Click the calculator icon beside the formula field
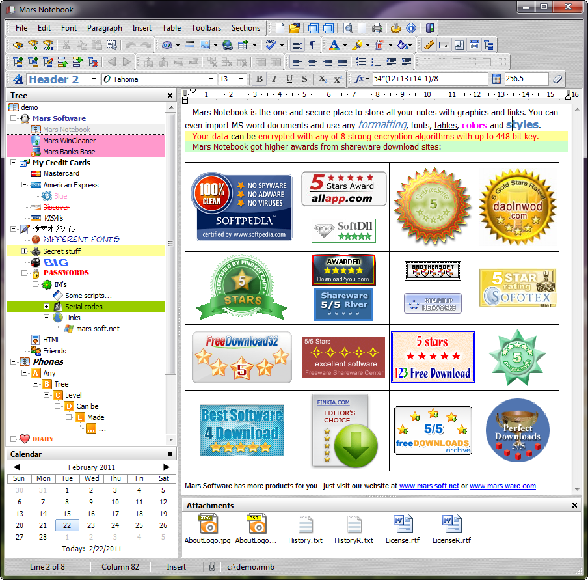This screenshot has width=588, height=580. (496, 79)
